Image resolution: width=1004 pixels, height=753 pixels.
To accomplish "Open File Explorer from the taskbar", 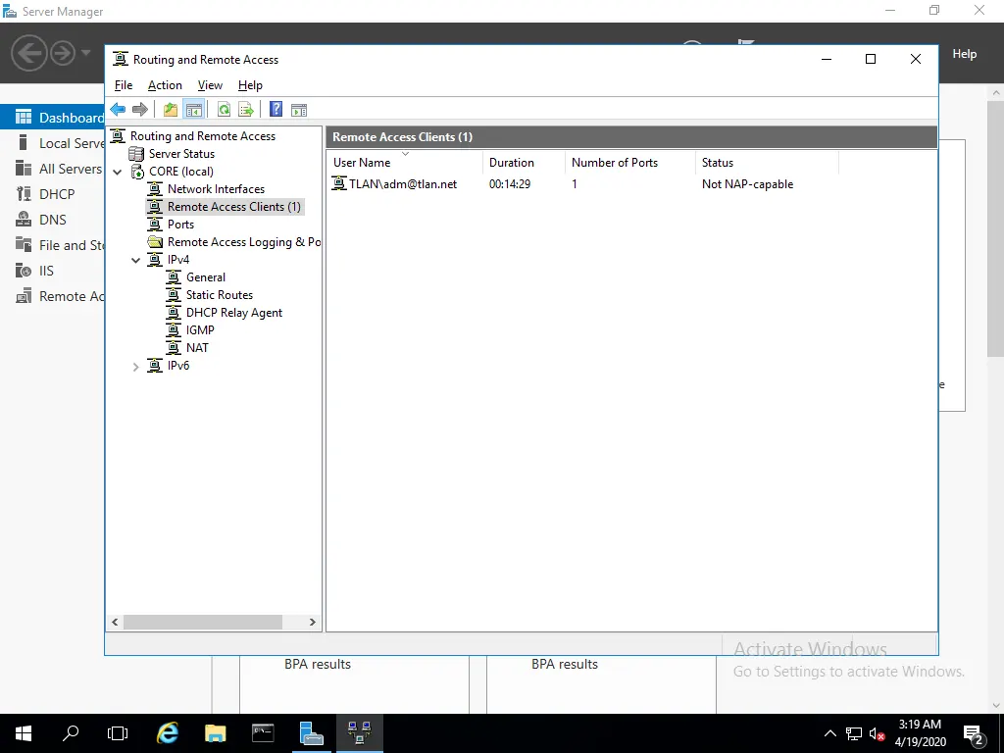I will (x=215, y=733).
